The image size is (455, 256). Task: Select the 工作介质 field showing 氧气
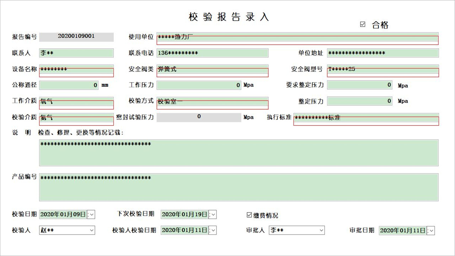pos(76,101)
